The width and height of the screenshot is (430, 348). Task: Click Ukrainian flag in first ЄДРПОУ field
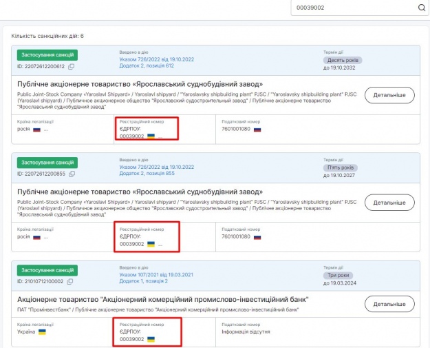[151, 136]
